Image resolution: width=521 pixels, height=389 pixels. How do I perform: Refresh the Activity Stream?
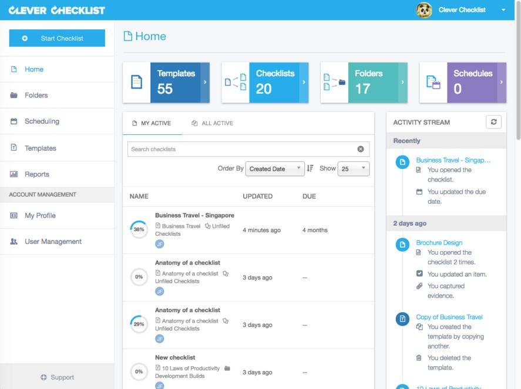493,122
